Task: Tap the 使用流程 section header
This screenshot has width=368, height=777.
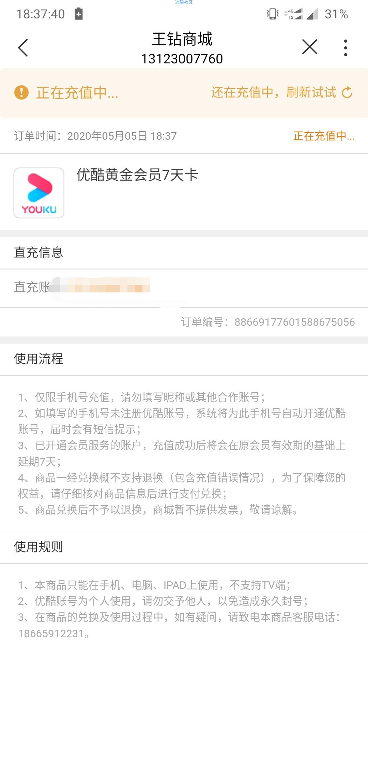Action: tap(38, 359)
